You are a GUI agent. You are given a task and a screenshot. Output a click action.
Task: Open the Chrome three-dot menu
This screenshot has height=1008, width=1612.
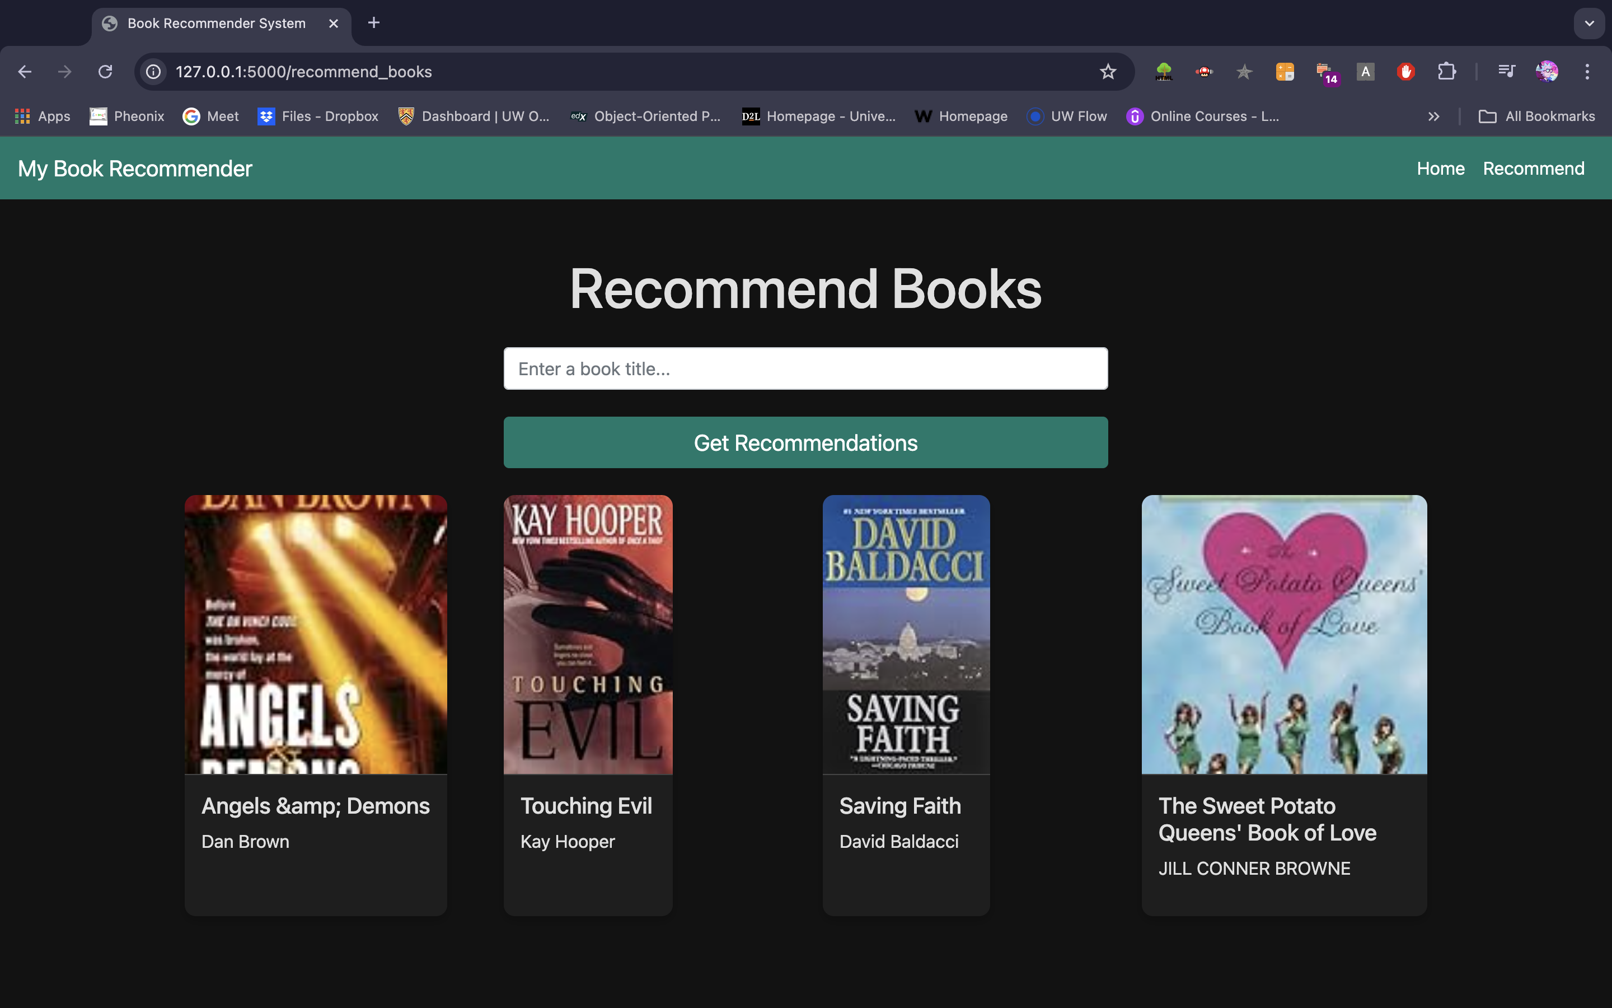(x=1587, y=71)
